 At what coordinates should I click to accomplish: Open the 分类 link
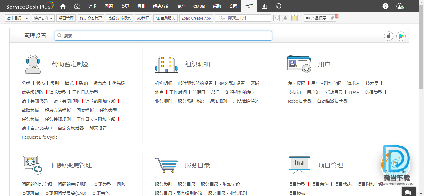tap(26, 83)
